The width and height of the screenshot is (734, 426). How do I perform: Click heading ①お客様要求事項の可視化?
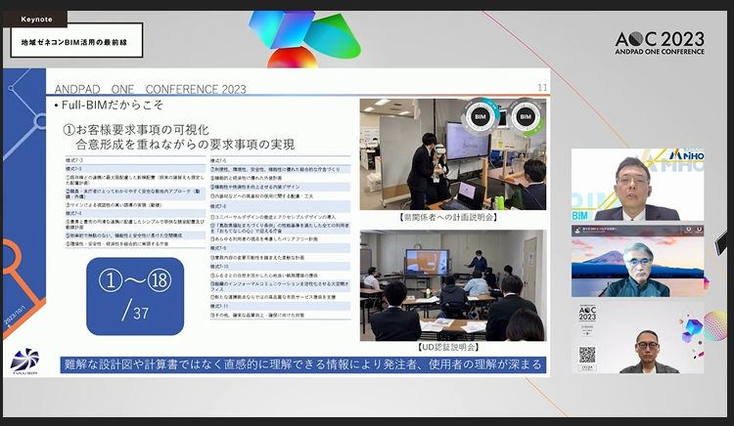136,129
